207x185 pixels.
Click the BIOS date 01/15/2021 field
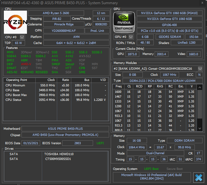(x=30, y=143)
